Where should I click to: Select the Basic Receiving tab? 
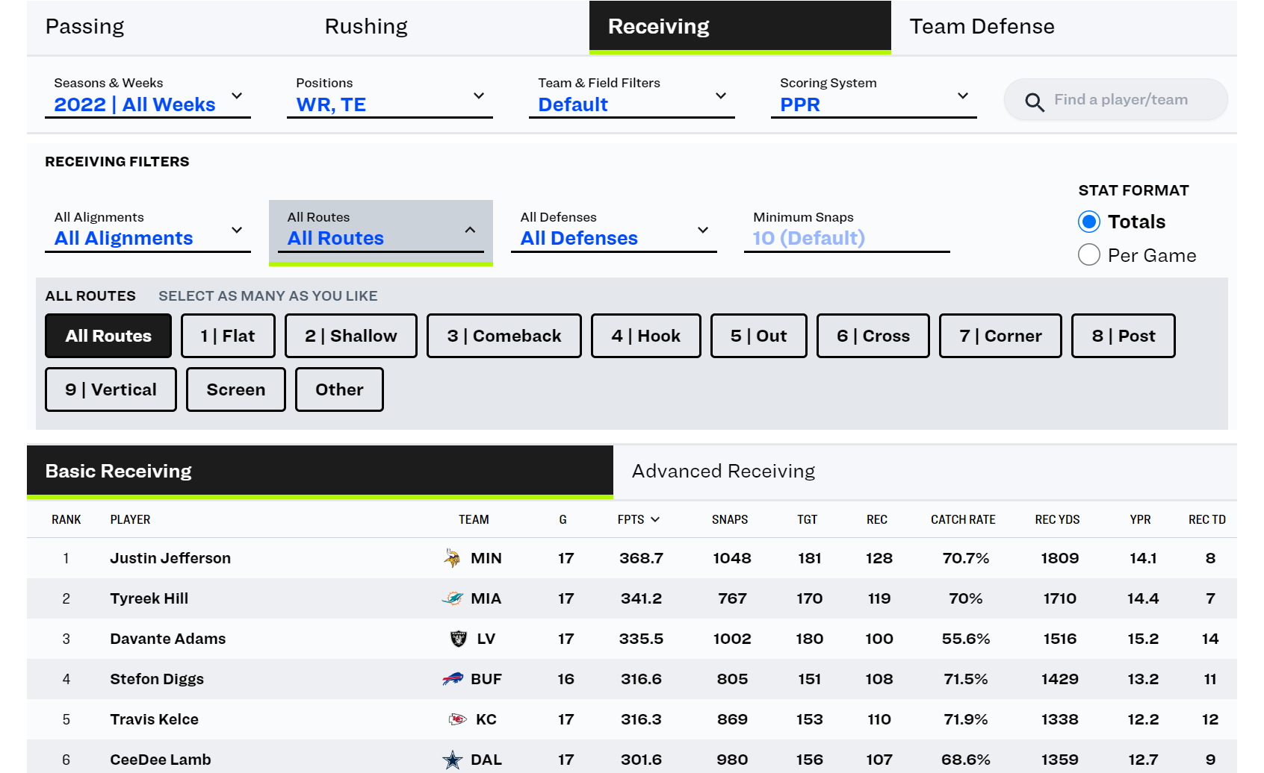tap(320, 471)
